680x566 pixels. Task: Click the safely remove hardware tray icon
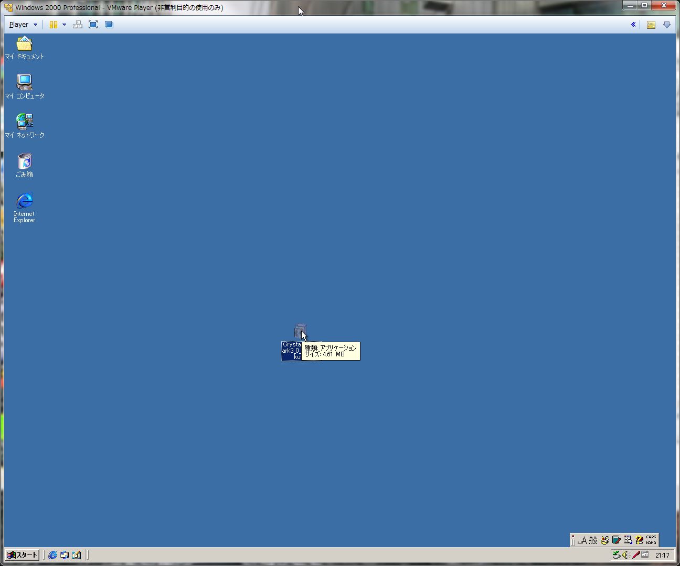[x=617, y=555]
